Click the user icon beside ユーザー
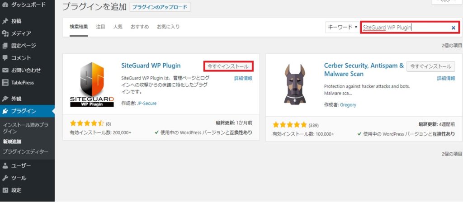The width and height of the screenshot is (463, 203). [5, 165]
